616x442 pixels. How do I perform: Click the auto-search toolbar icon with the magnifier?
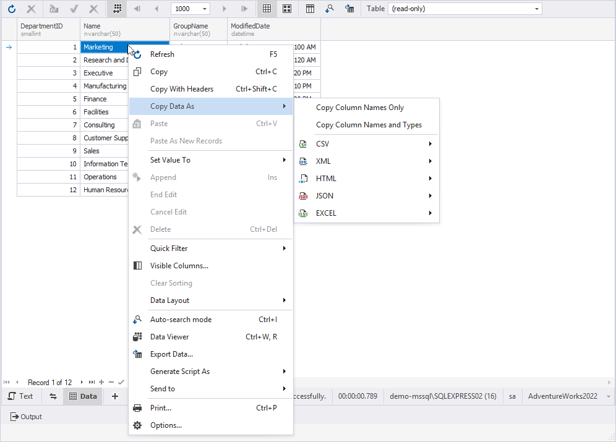(x=330, y=9)
